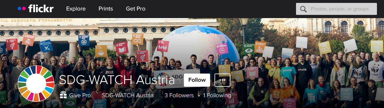View the 3 Followers list
Viewport: 384px width, 108px height.
click(179, 95)
